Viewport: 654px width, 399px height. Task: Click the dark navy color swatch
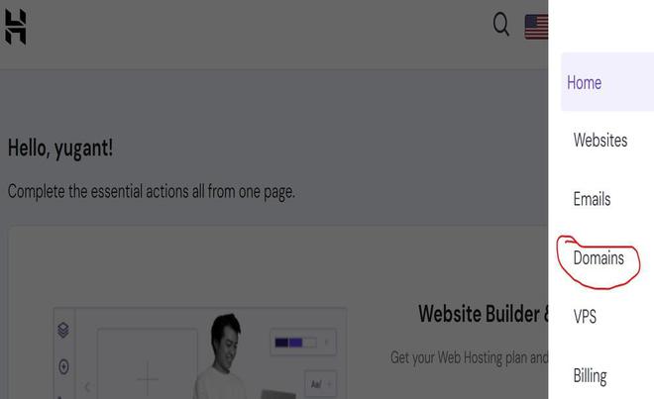(281, 343)
